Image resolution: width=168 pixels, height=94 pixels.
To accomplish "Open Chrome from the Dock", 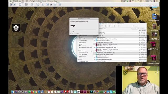I will tap(36, 92).
